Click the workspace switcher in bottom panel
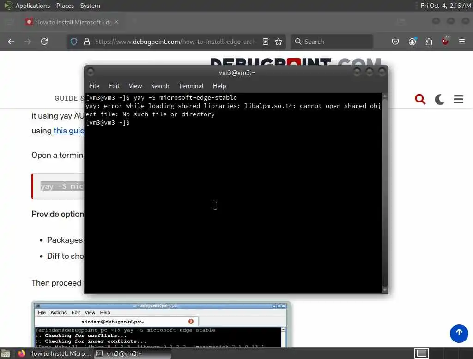Image resolution: width=473 pixels, height=359 pixels. click(421, 353)
